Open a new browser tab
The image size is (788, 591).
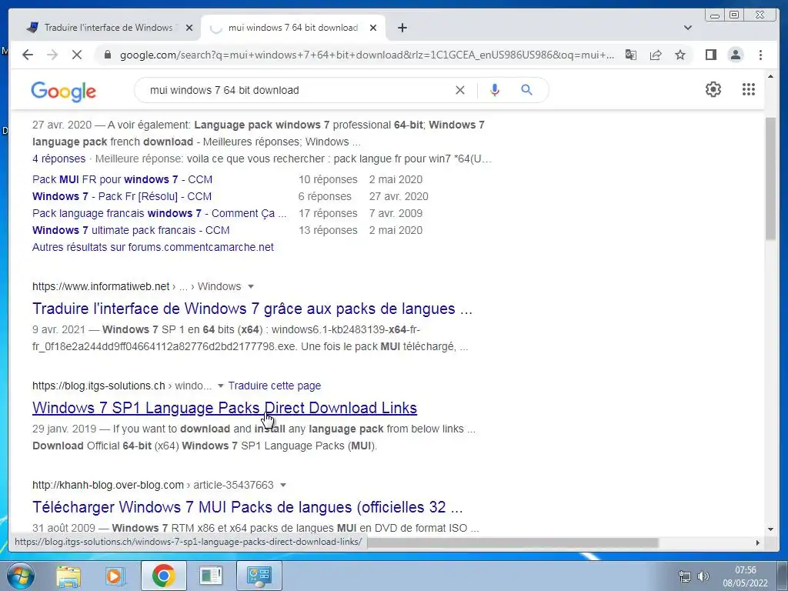pyautogui.click(x=402, y=28)
